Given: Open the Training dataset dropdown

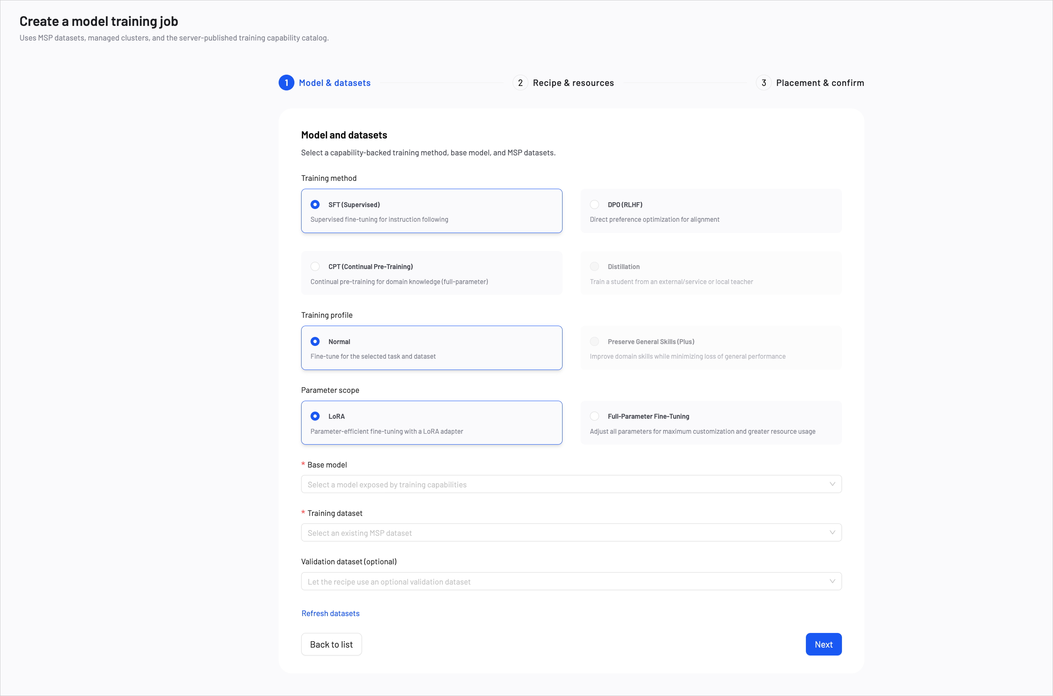Looking at the screenshot, I should point(571,533).
